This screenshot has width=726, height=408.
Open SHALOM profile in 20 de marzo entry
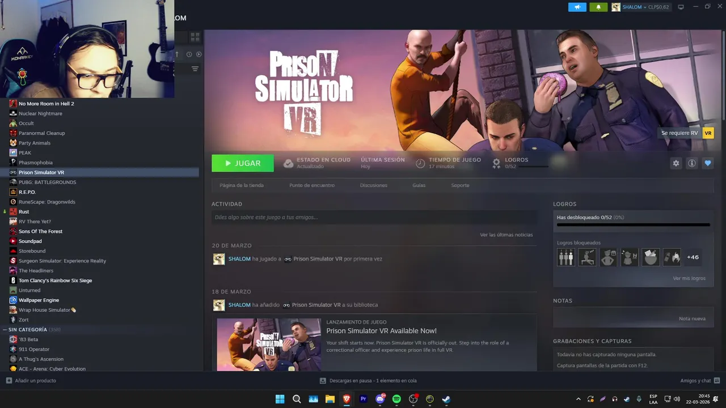(x=239, y=259)
